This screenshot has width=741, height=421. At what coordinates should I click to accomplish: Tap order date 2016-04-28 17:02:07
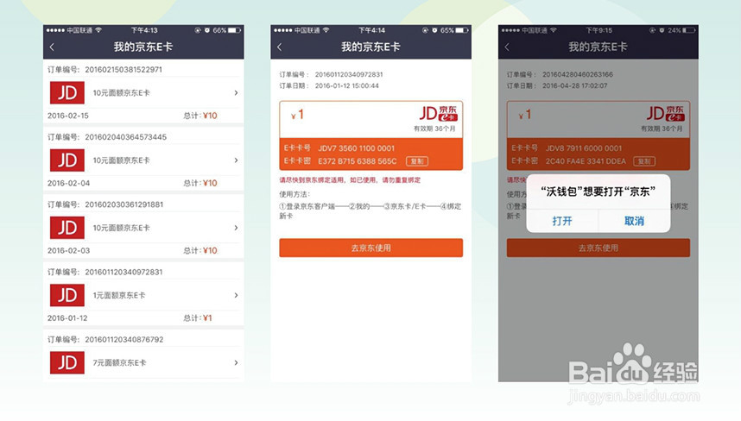(x=574, y=86)
